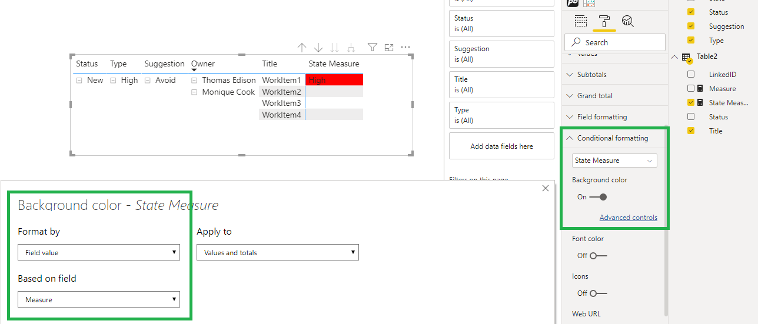Select the red High cell
Viewport: 758px width, 324px height.
coord(334,80)
